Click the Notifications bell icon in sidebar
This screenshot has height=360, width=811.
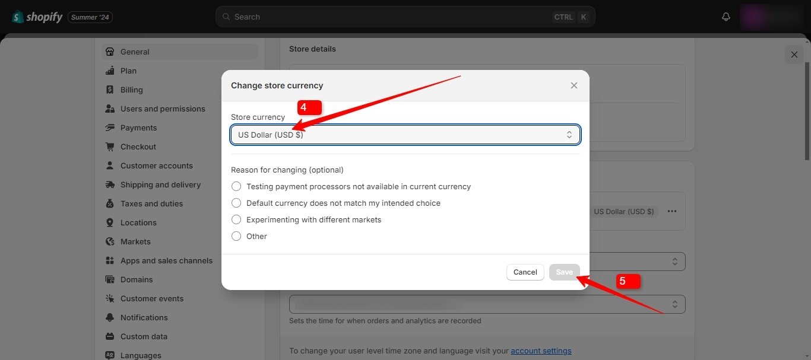(x=110, y=317)
